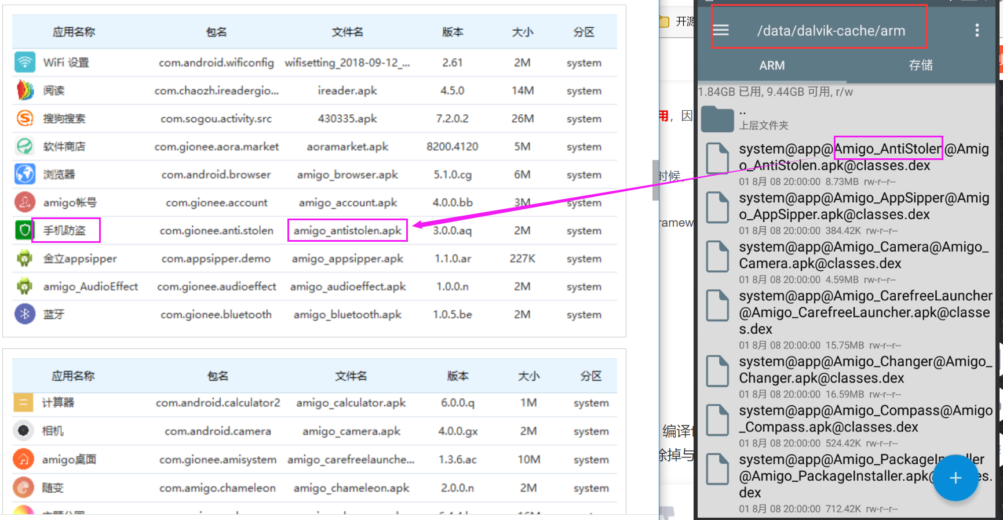
Task: Switch to the 存储 tab
Action: pyautogui.click(x=921, y=65)
